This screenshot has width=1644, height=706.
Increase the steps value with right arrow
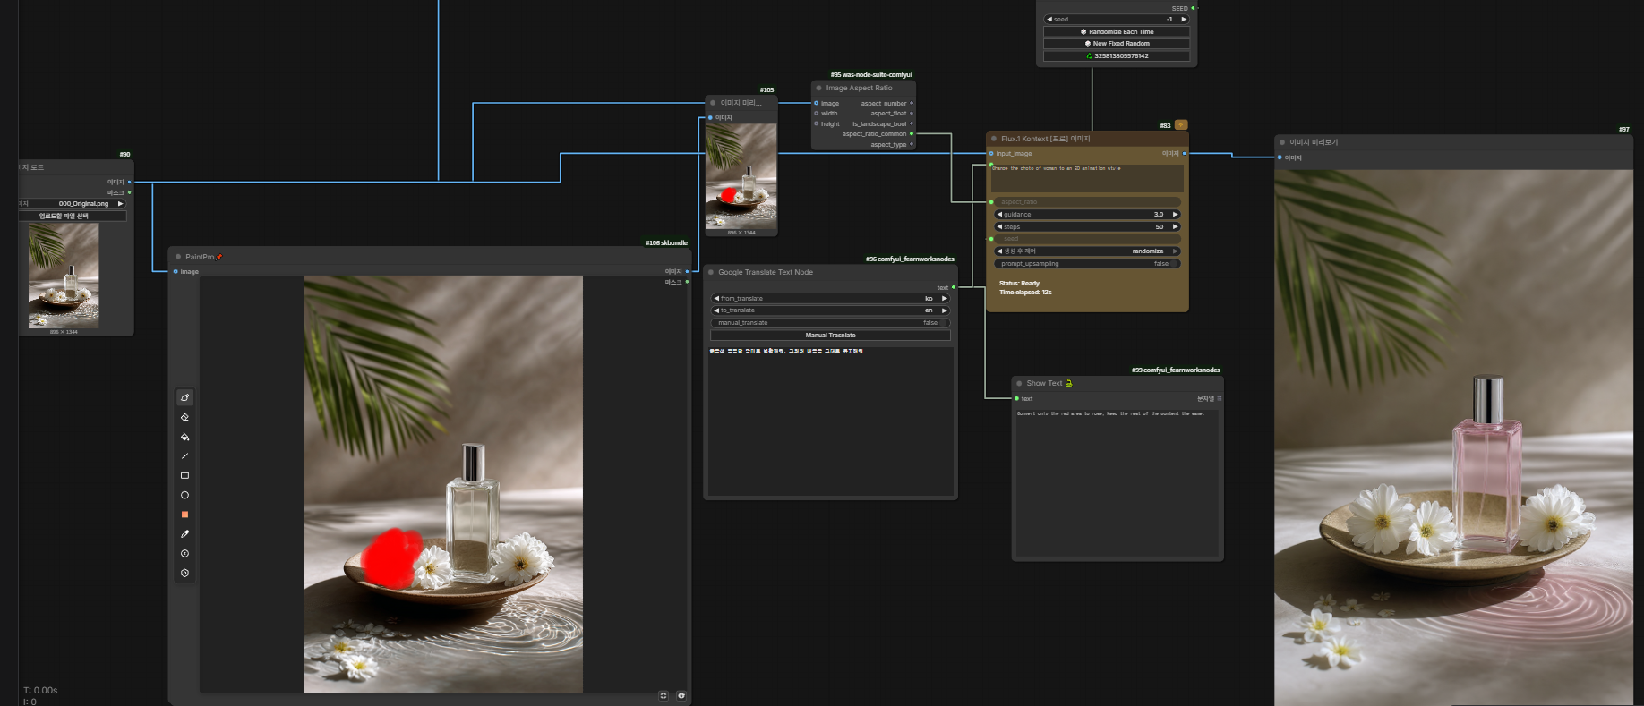[x=1176, y=227]
